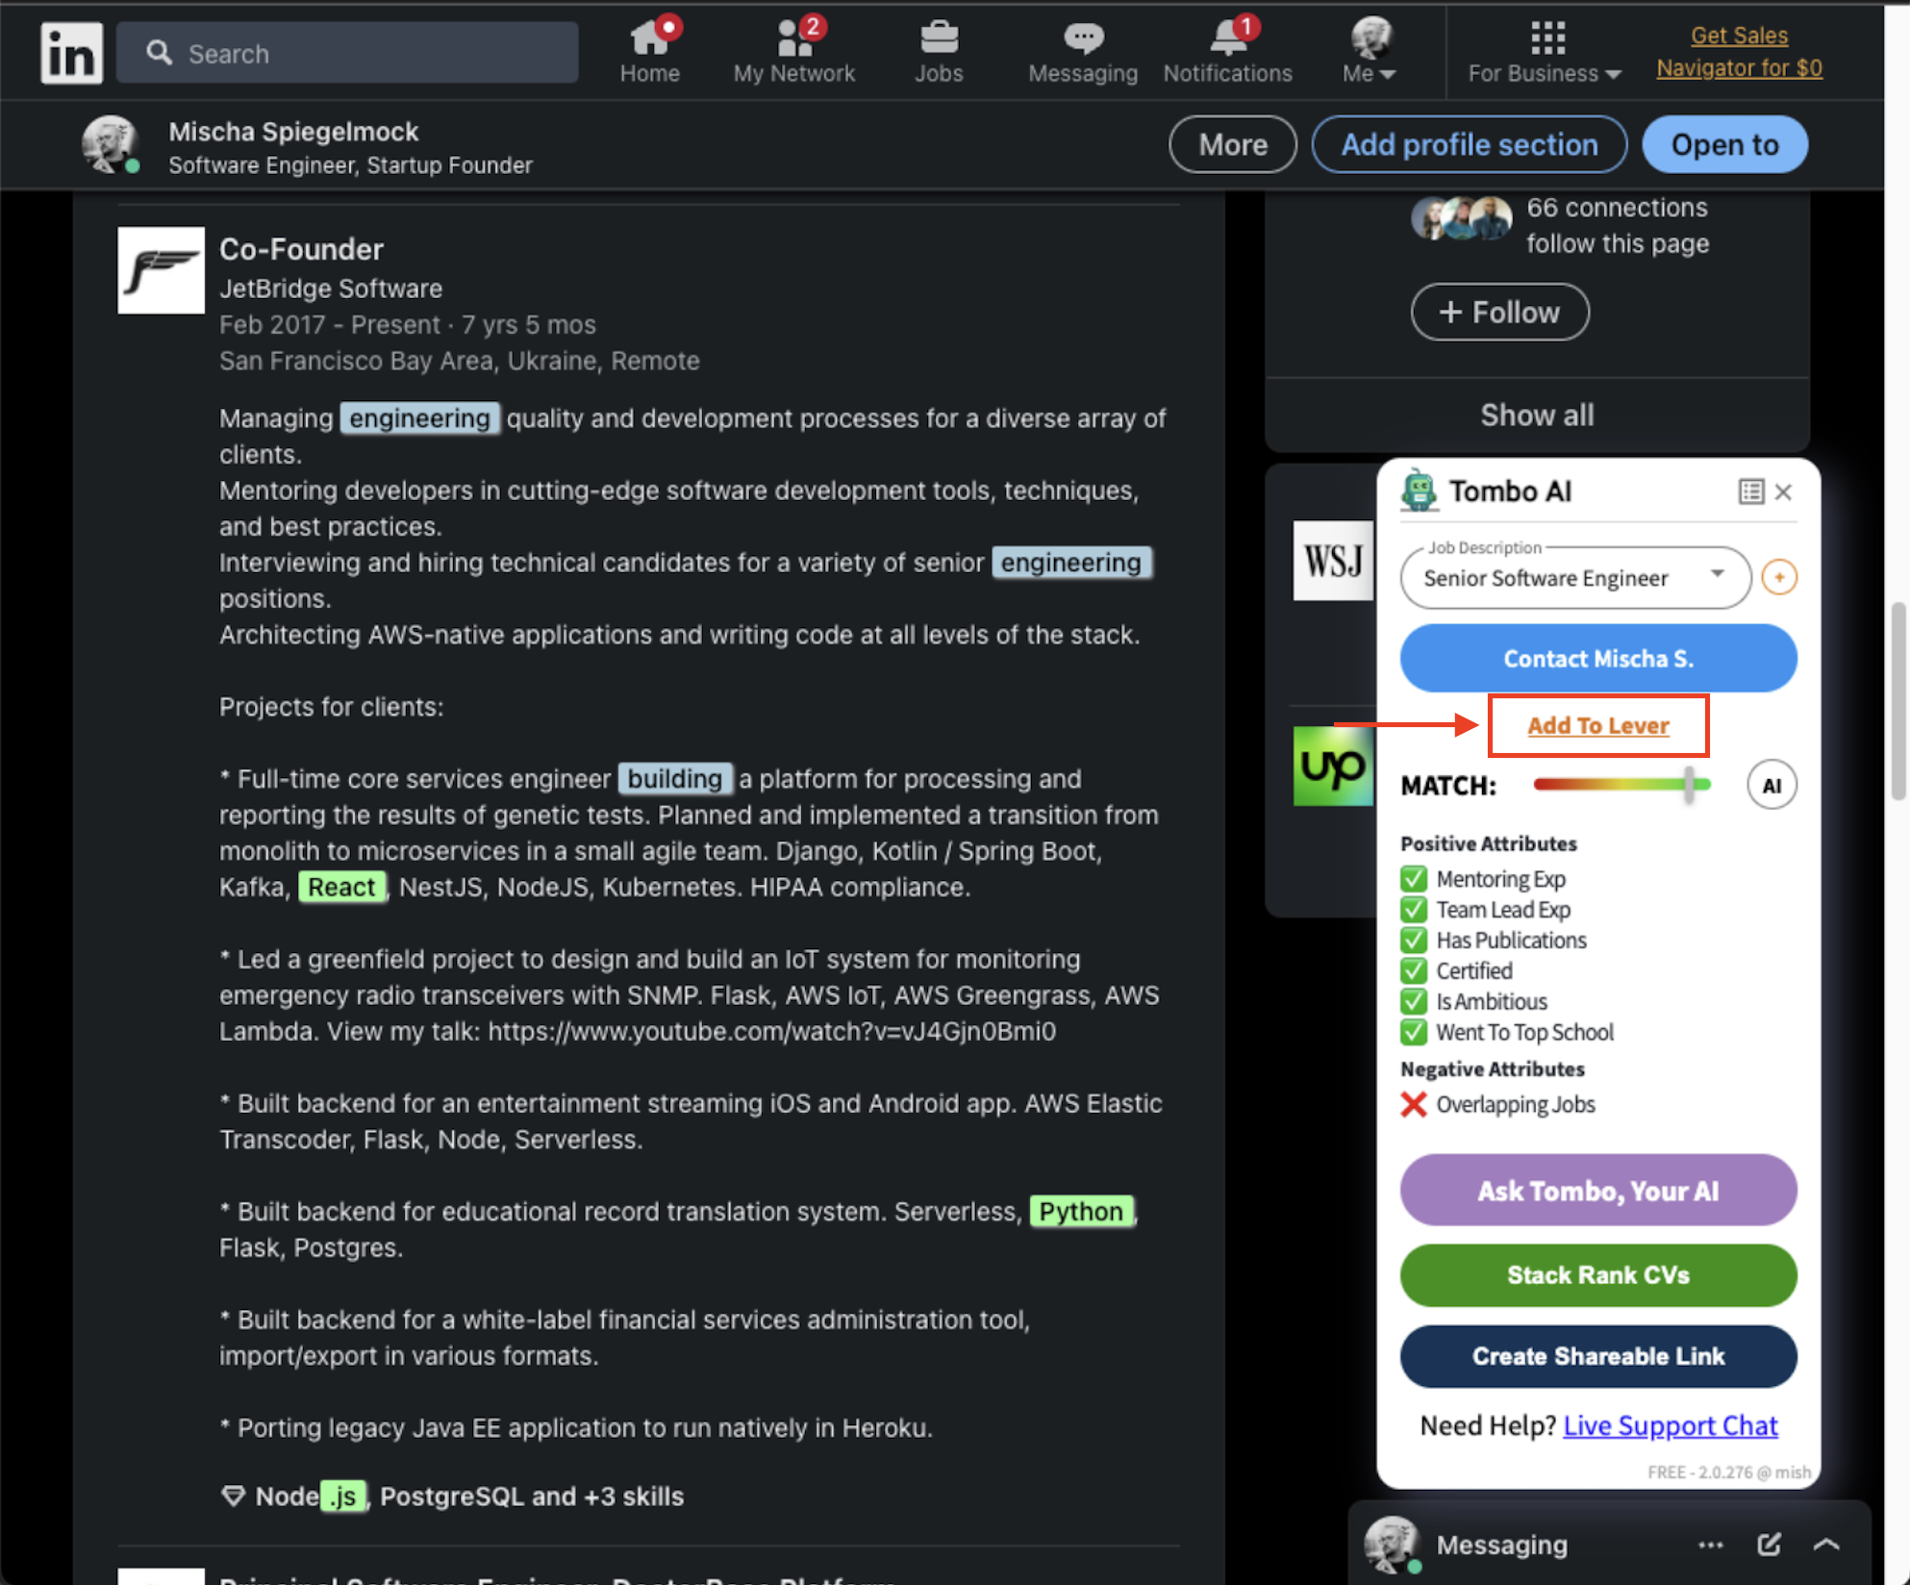1910x1585 pixels.
Task: Focus the LinkedIn Search field
Action: point(347,53)
